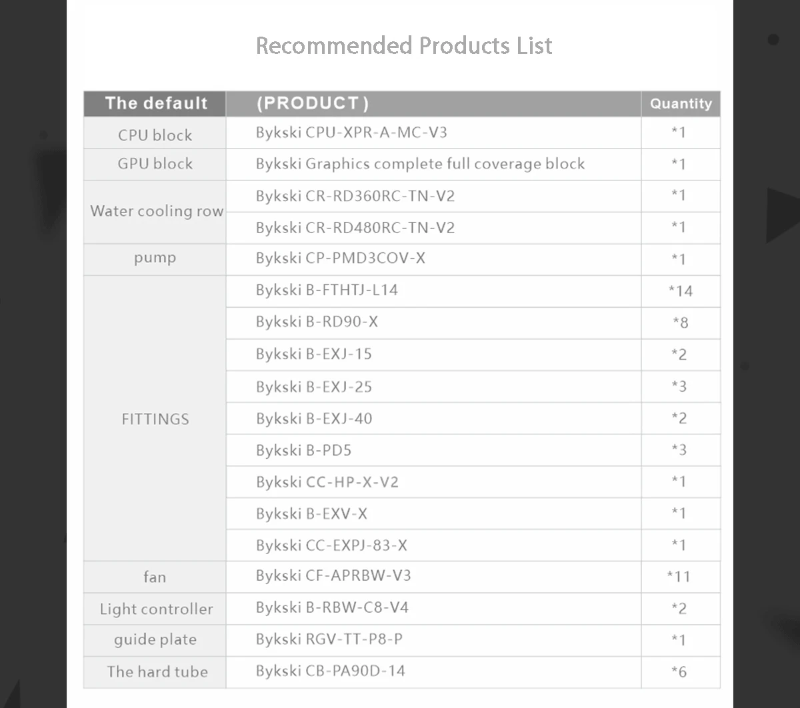The image size is (800, 708).
Task: Click Bykski CPU-XPR-A-MC-V3 product entry
Action: click(351, 133)
